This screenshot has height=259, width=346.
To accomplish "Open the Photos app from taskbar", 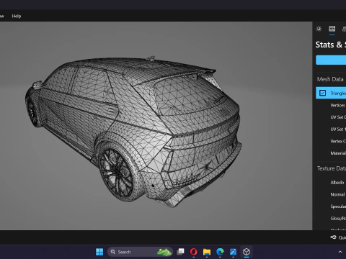I will click(x=233, y=252).
